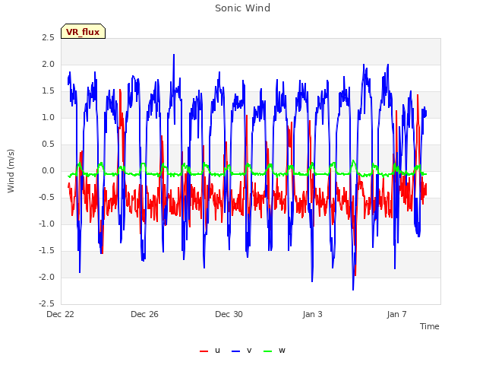Toggle the w series legend entry

pyautogui.click(x=274, y=351)
